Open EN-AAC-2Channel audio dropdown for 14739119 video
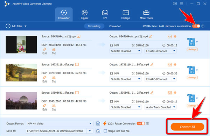The width and height of the screenshot is (210, 136). coord(160,79)
